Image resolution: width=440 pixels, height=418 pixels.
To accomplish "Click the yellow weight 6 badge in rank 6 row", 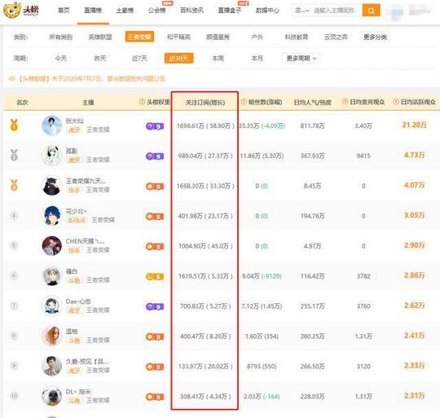I will (155, 277).
